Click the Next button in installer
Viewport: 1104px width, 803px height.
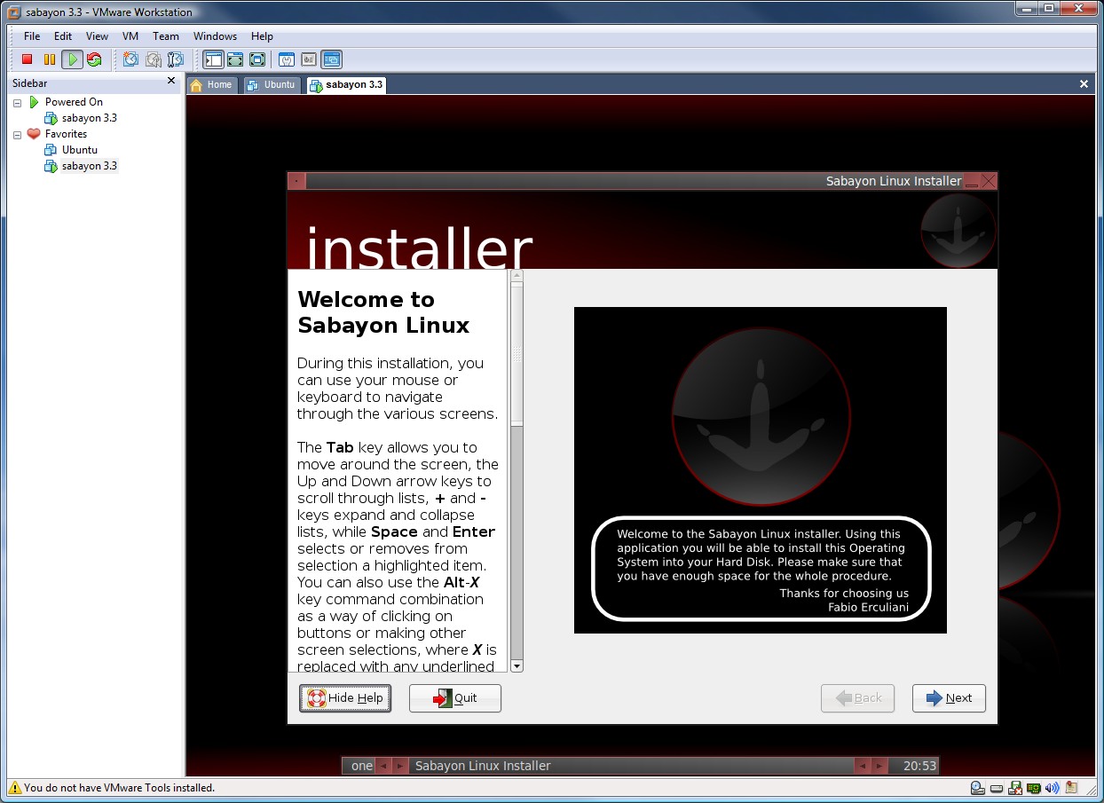click(x=949, y=698)
